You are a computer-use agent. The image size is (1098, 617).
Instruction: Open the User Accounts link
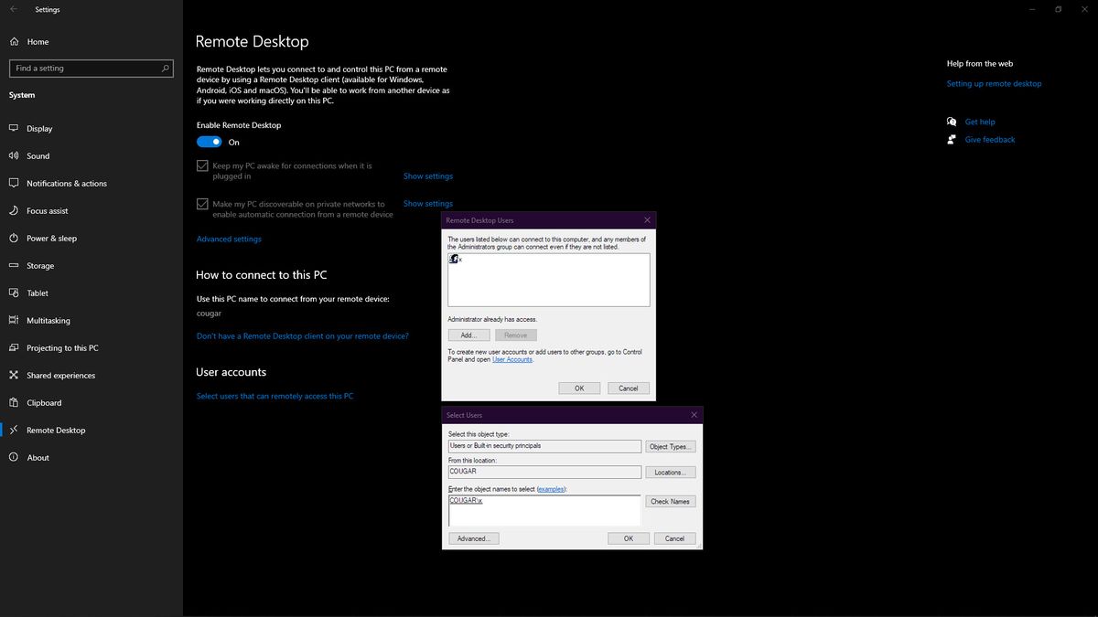(511, 359)
